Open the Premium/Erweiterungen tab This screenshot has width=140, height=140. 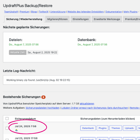(132, 19)
